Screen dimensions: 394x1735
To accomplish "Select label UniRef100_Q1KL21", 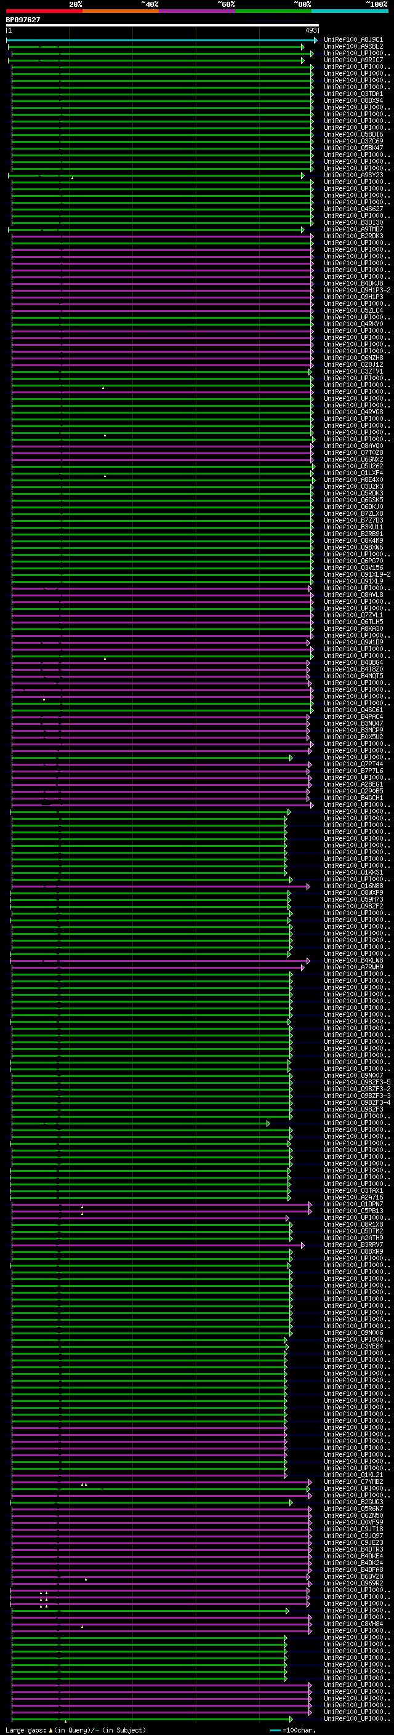I will [x=353, y=1475].
